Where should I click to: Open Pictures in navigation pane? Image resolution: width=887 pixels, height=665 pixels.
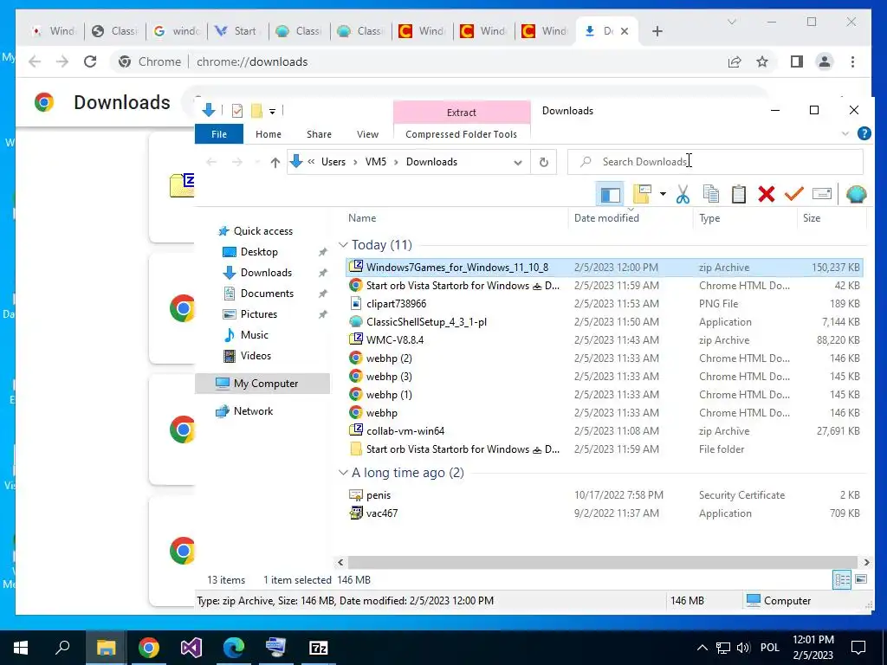[x=258, y=313]
